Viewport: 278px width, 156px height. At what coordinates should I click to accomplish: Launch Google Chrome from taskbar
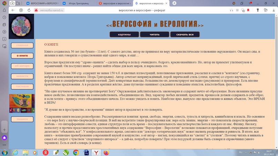tap(76, 153)
